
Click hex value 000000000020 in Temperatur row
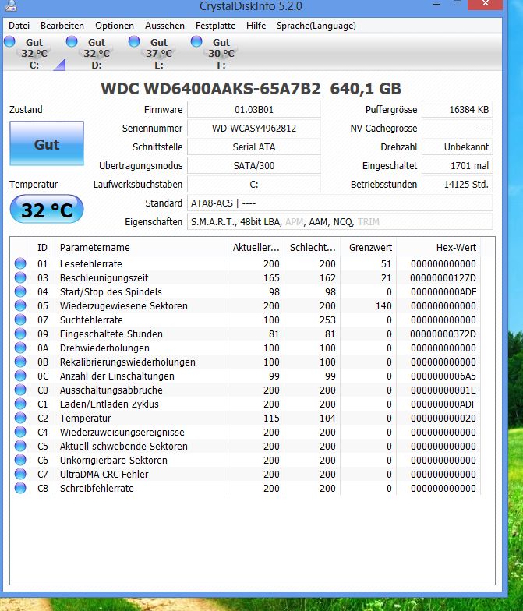[443, 418]
